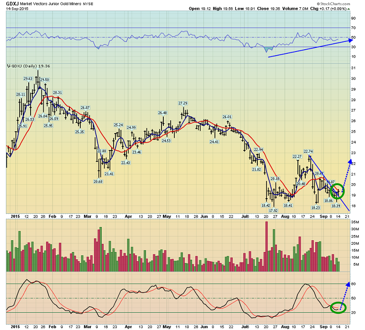The width and height of the screenshot is (365, 330).
Task: Click the 20.68 low price label
Action: click(x=98, y=181)
